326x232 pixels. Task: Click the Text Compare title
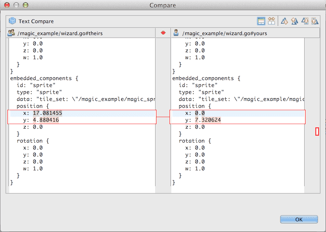click(36, 21)
